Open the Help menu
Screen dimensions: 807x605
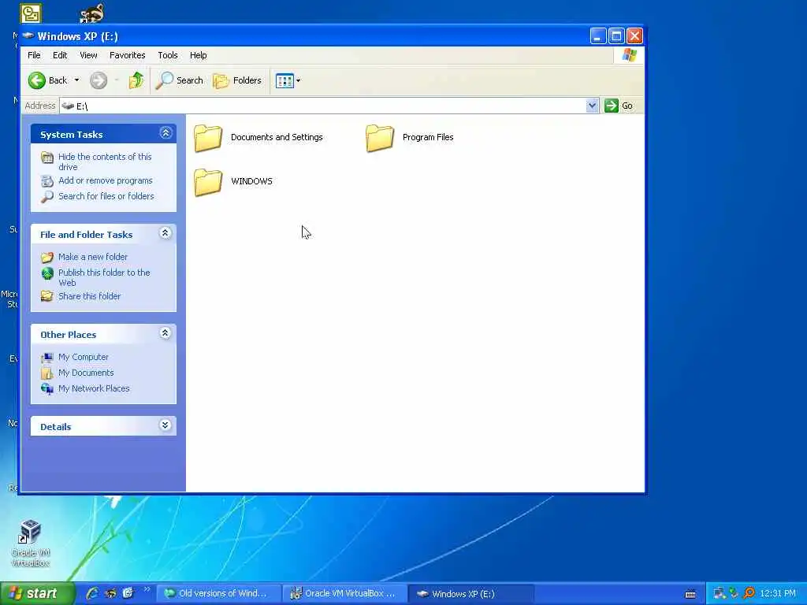click(198, 55)
